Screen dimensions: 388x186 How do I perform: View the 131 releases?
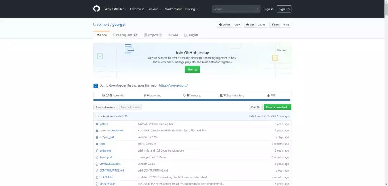(x=192, y=96)
